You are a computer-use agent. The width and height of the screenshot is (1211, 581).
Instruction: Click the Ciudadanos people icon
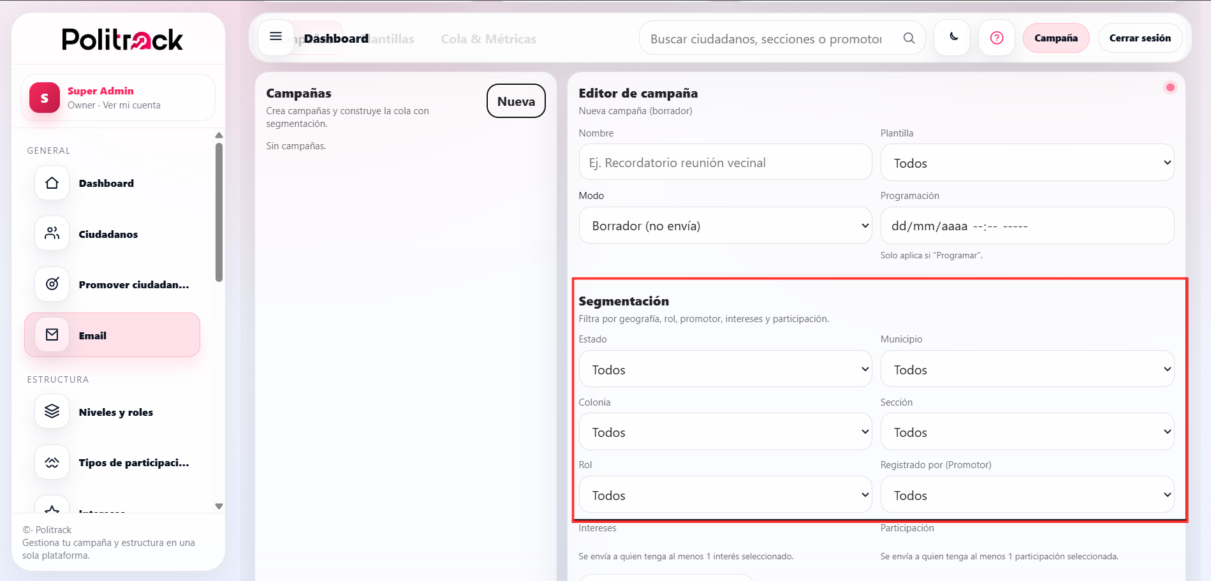[x=51, y=233]
